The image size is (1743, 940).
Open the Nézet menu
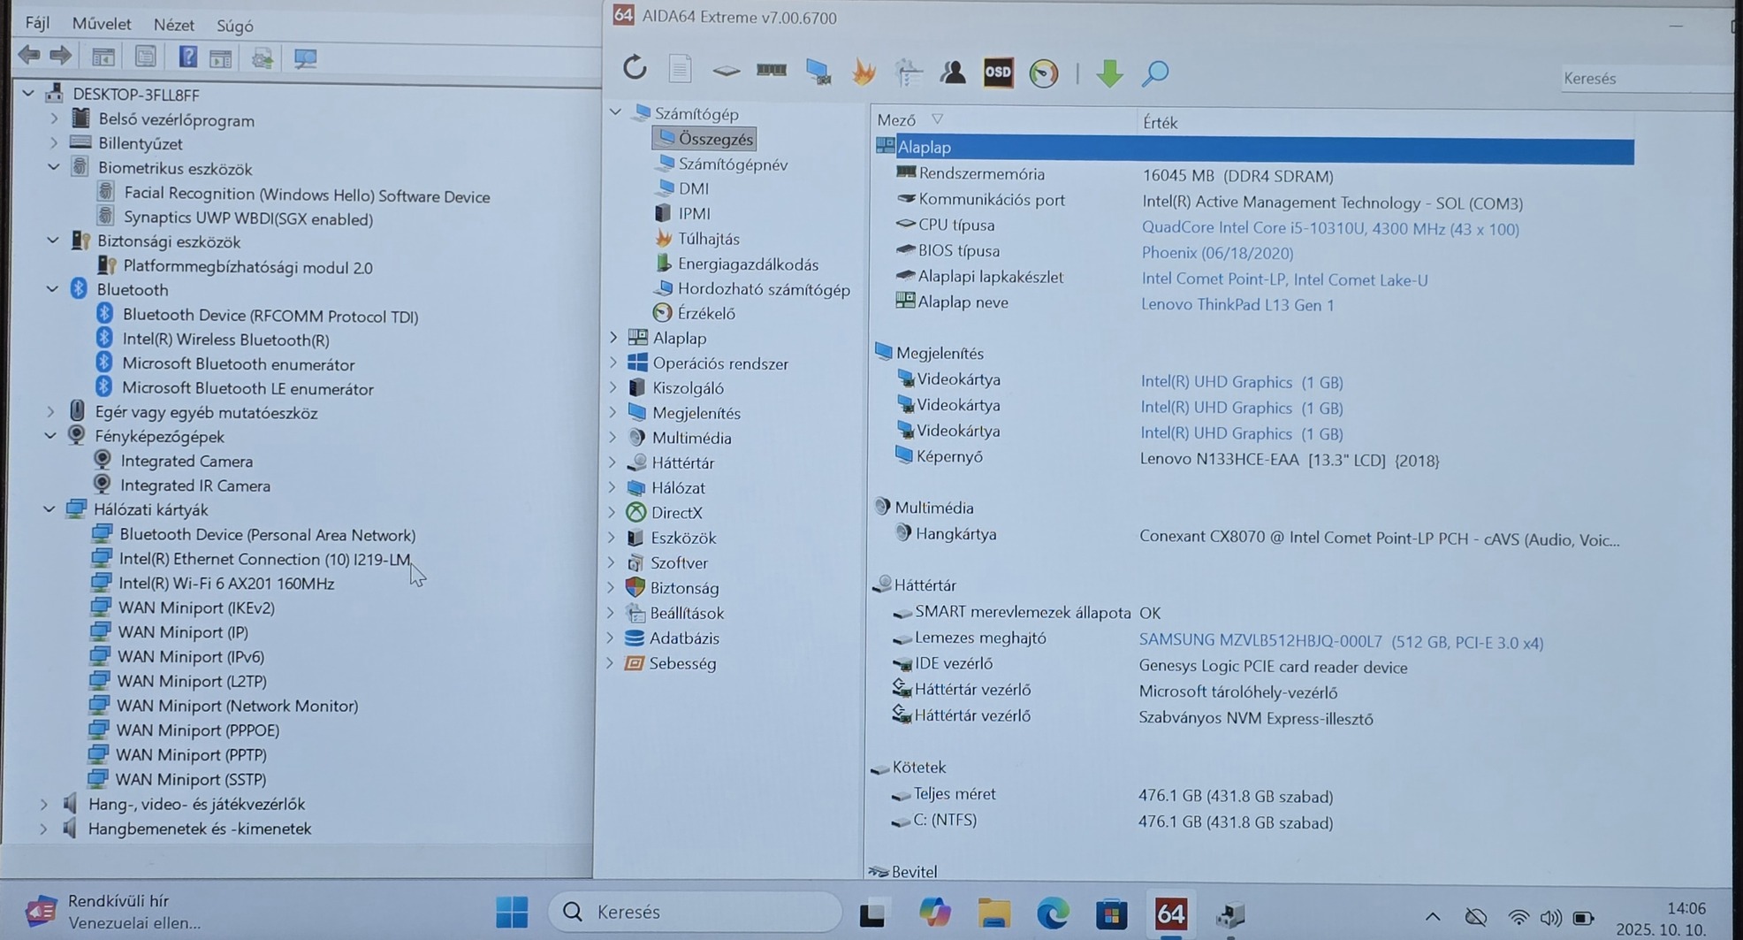point(173,26)
